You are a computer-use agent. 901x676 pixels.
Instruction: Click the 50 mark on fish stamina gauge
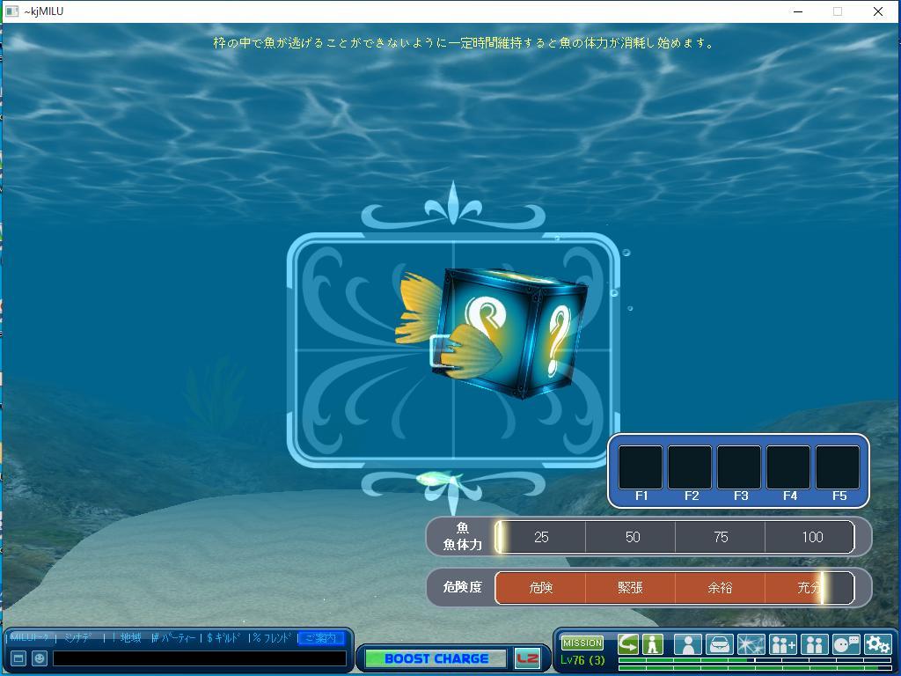pyautogui.click(x=632, y=537)
